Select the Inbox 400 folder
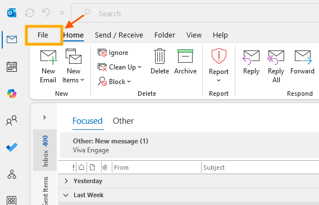Screen dimensions: 319x205 click(45, 151)
